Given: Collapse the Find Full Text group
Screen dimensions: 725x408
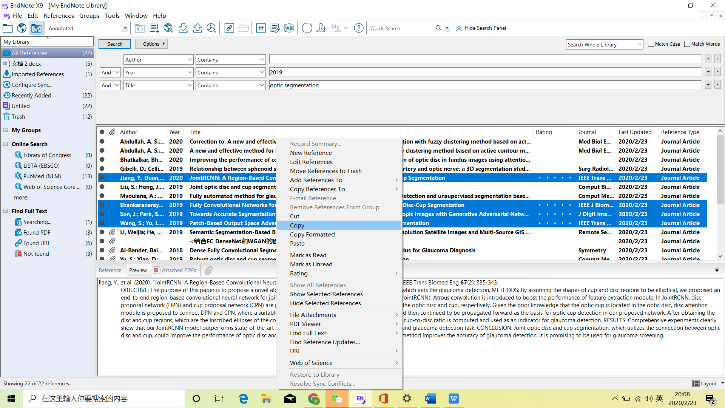Looking at the screenshot, I should (x=6, y=211).
